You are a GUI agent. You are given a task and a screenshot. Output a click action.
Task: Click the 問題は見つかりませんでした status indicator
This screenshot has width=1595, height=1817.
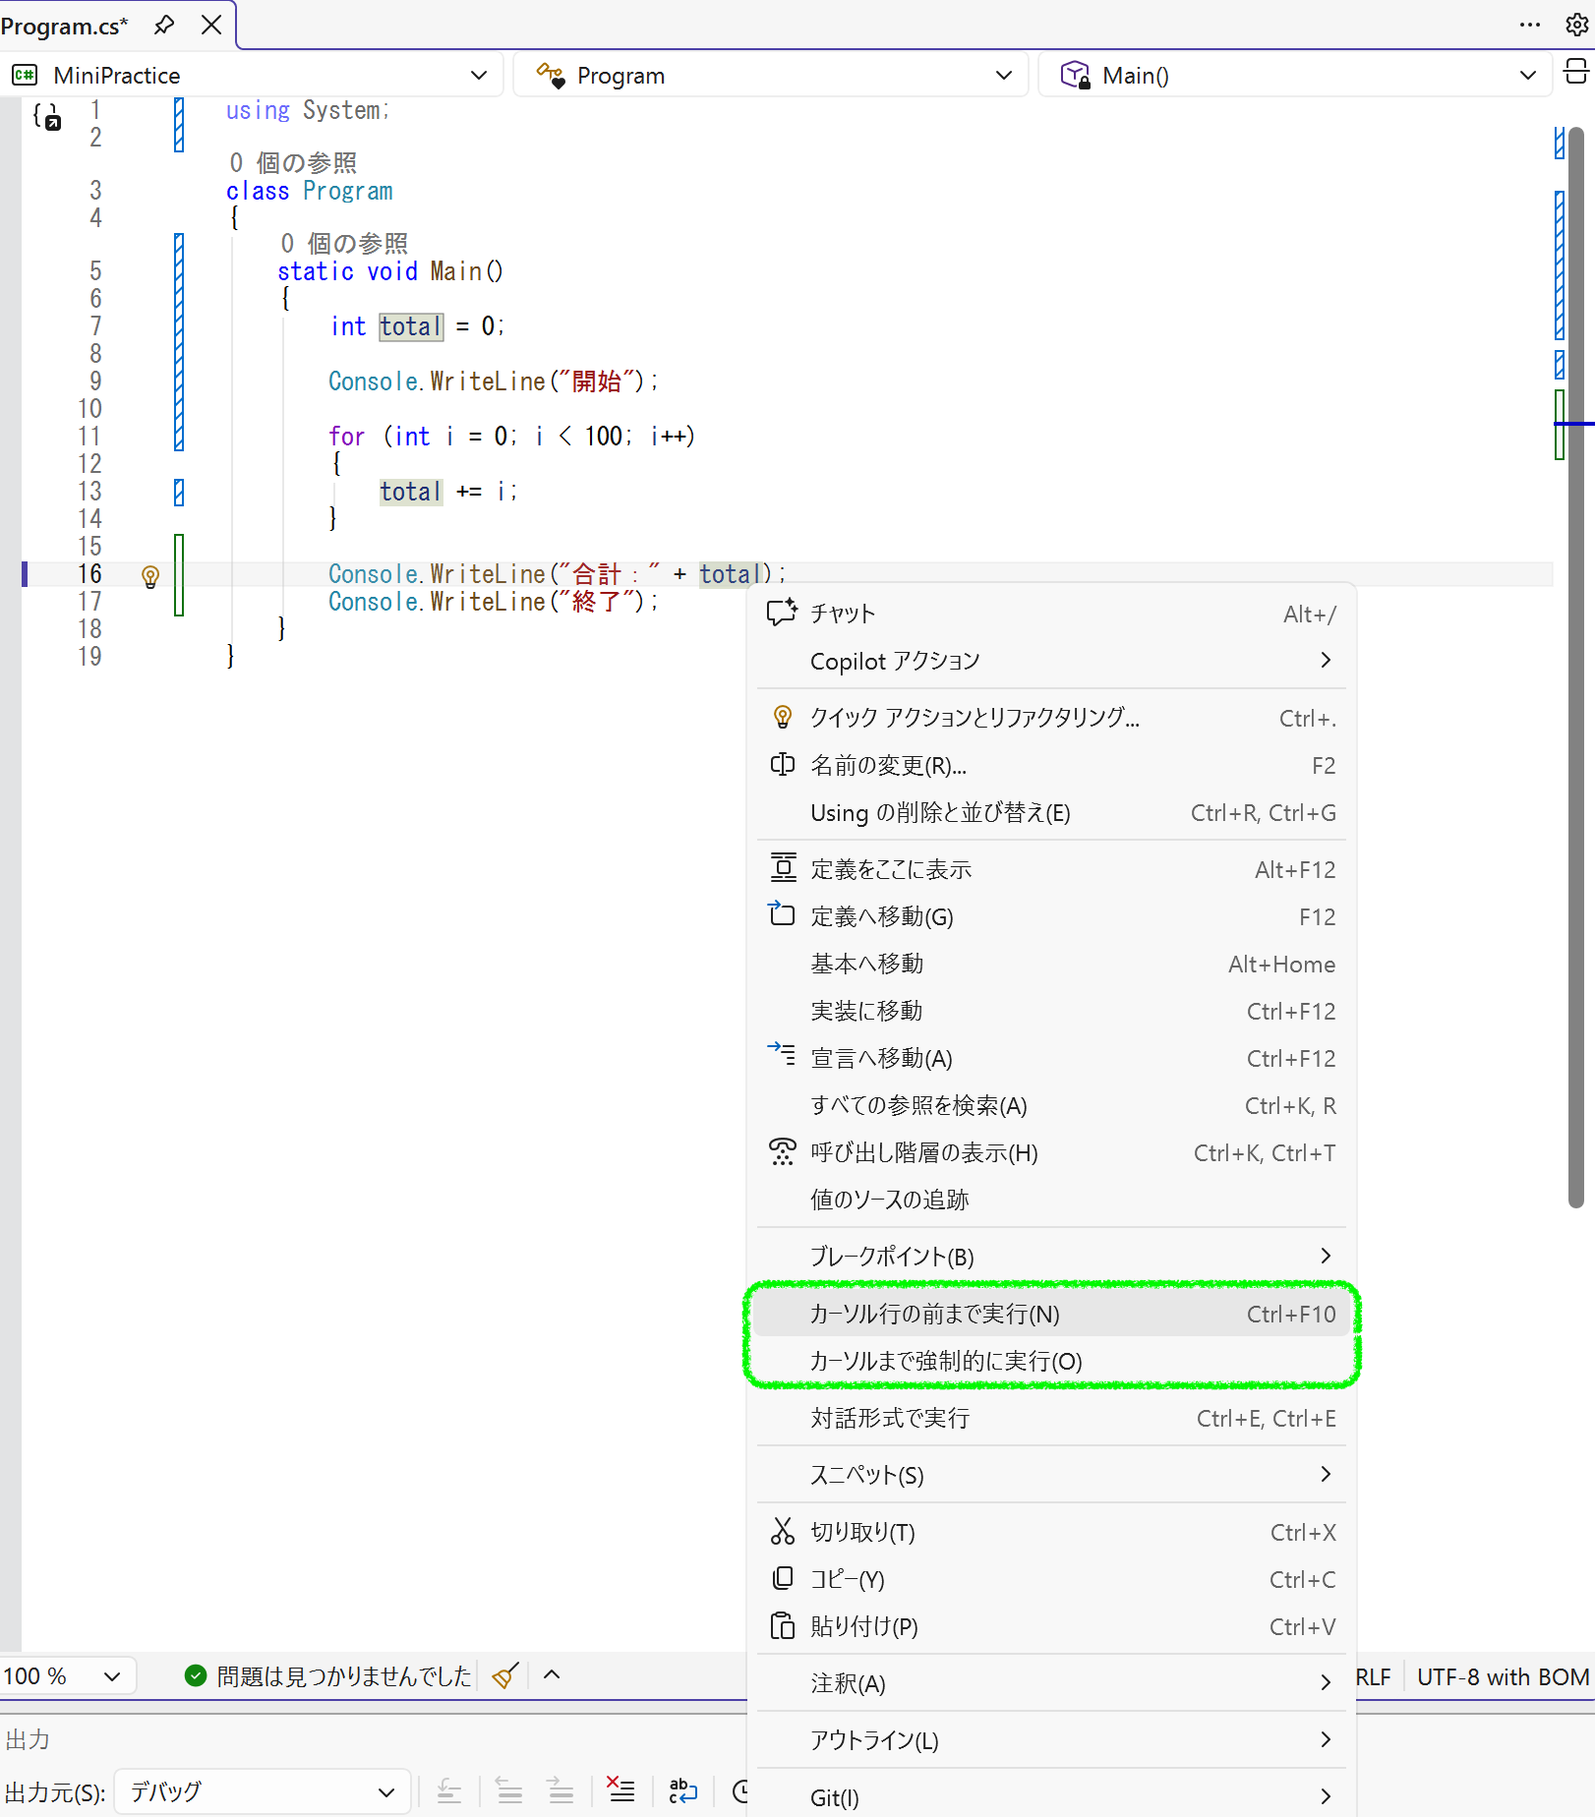pyautogui.click(x=328, y=1676)
